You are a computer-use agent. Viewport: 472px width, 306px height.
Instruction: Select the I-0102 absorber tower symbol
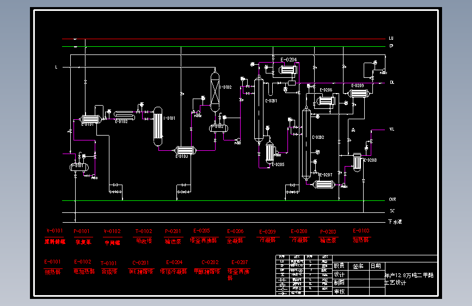pyautogui.click(x=215, y=91)
